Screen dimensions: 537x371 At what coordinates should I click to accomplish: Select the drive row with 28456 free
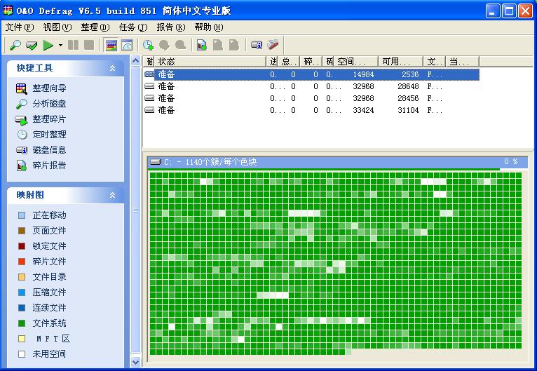[311, 98]
